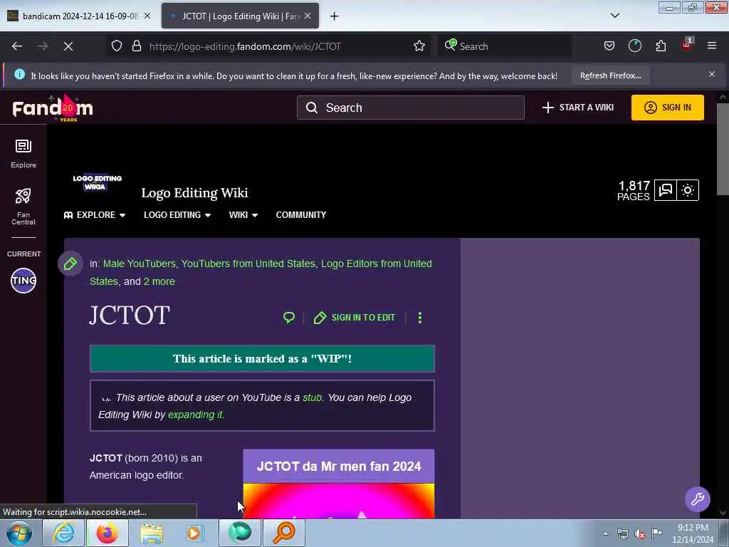Viewport: 729px width, 547px height.
Task: Go back with the browser back arrow
Action: [17, 46]
